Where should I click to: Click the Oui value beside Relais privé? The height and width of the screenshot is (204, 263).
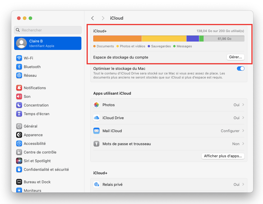point(237,185)
